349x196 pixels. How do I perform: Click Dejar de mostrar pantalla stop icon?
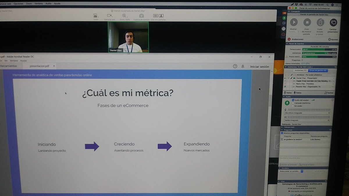[307, 22]
